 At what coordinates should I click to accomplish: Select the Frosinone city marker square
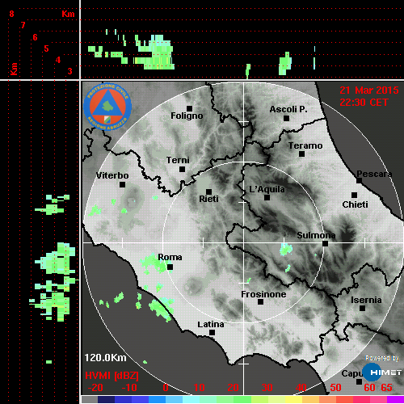(x=260, y=302)
